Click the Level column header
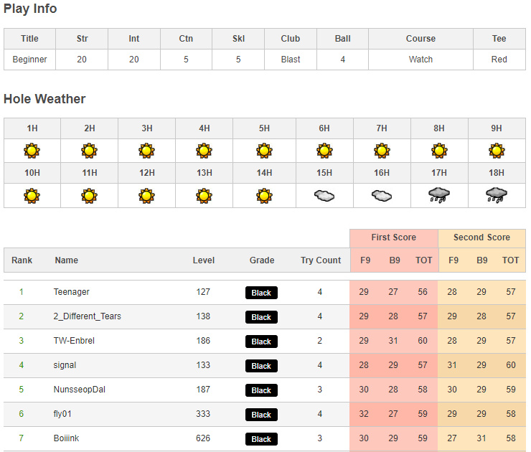 click(x=203, y=260)
